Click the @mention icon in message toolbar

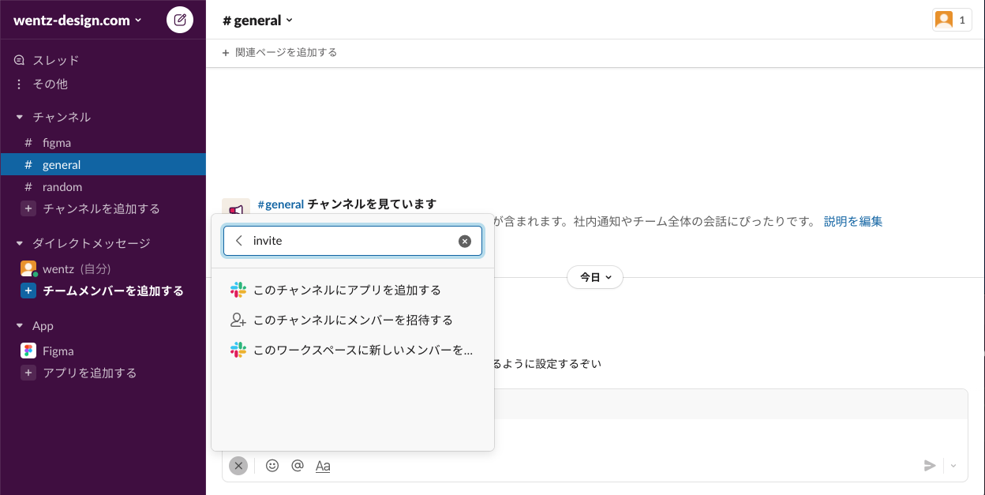click(x=298, y=466)
